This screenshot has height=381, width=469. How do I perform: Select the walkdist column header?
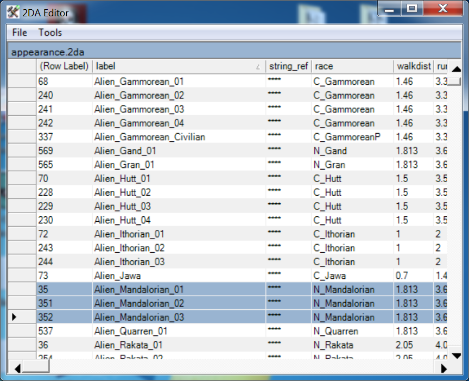coord(413,66)
